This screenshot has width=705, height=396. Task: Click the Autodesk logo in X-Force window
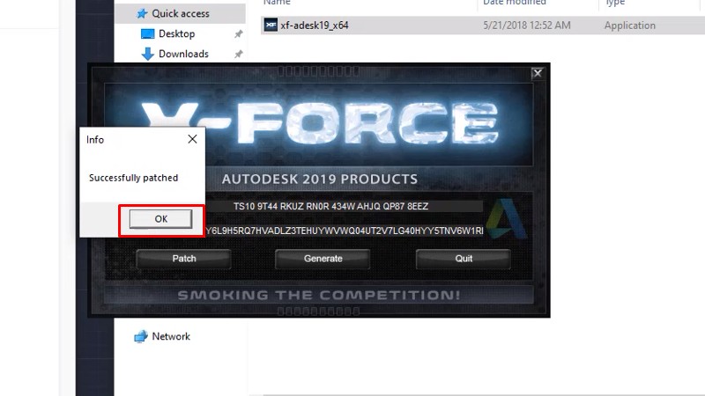pos(506,219)
